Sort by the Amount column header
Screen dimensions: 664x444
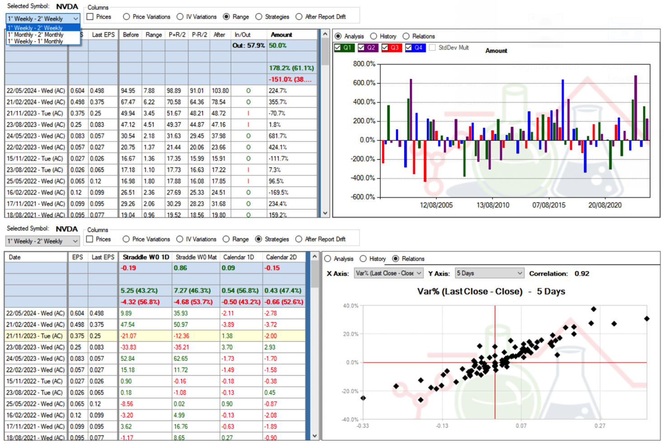293,35
